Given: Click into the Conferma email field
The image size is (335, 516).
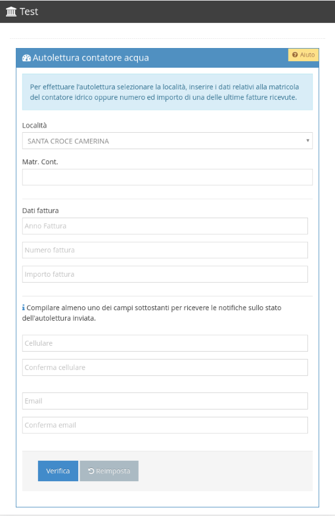Looking at the screenshot, I should [165, 425].
